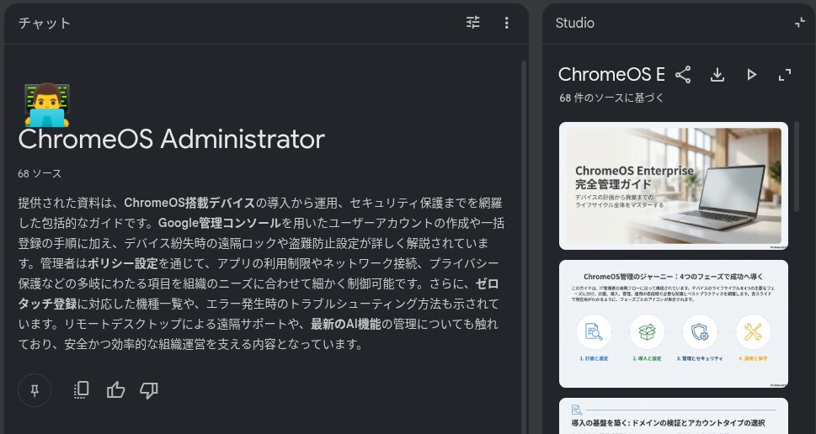Click the 68 ソース label under the title
The image size is (816, 434).
coord(40,173)
